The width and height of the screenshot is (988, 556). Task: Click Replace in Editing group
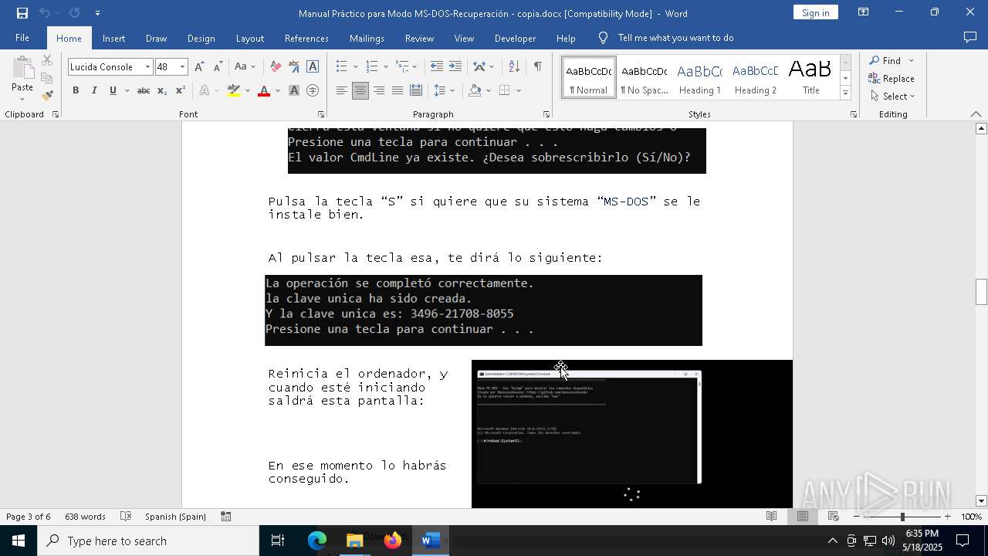coord(892,79)
